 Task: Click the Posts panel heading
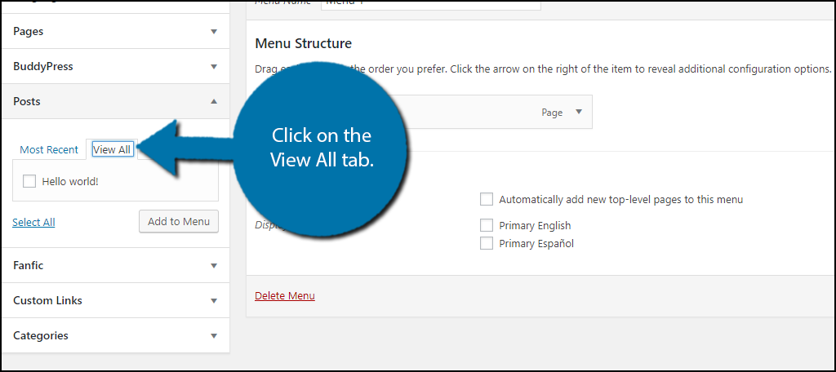[27, 102]
